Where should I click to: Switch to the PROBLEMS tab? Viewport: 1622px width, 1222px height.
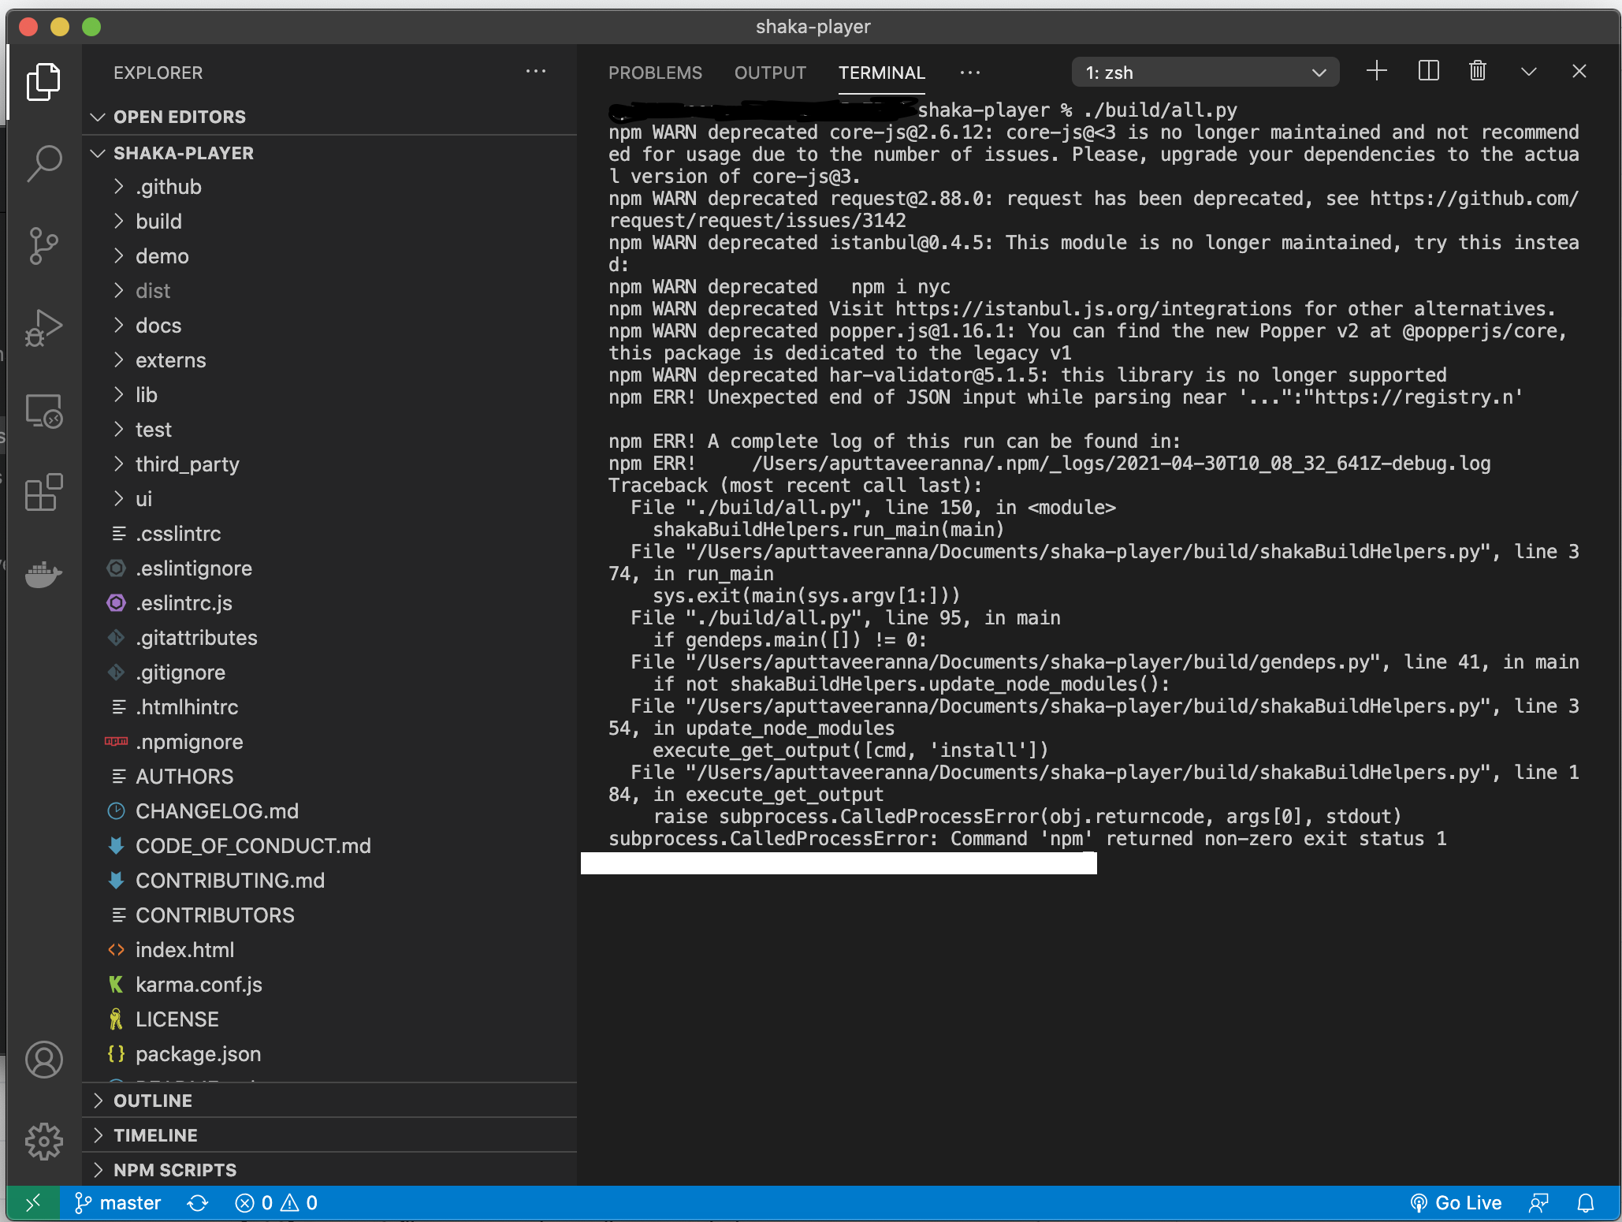click(655, 73)
